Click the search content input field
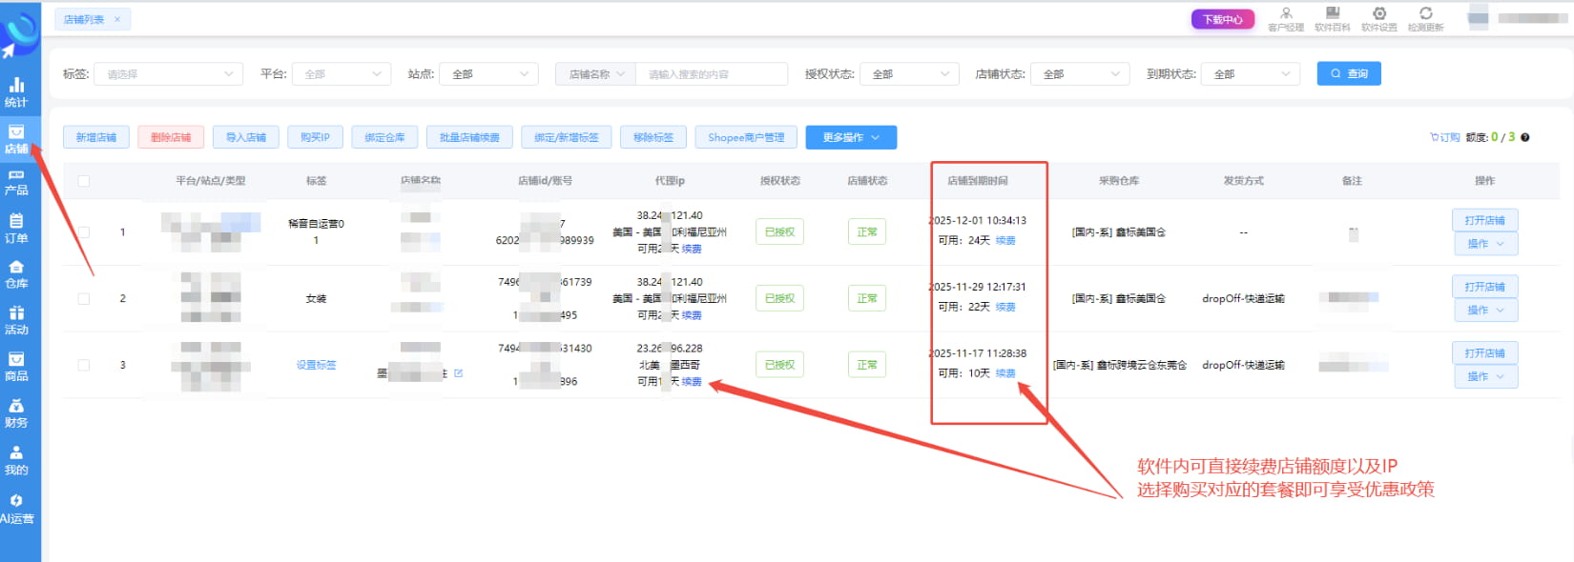The image size is (1574, 562). click(712, 73)
